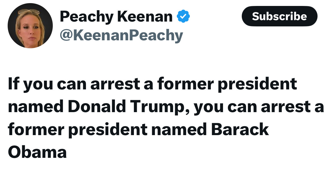Click "president" ending the first tweet line
This screenshot has width=332, height=174.
click(257, 84)
